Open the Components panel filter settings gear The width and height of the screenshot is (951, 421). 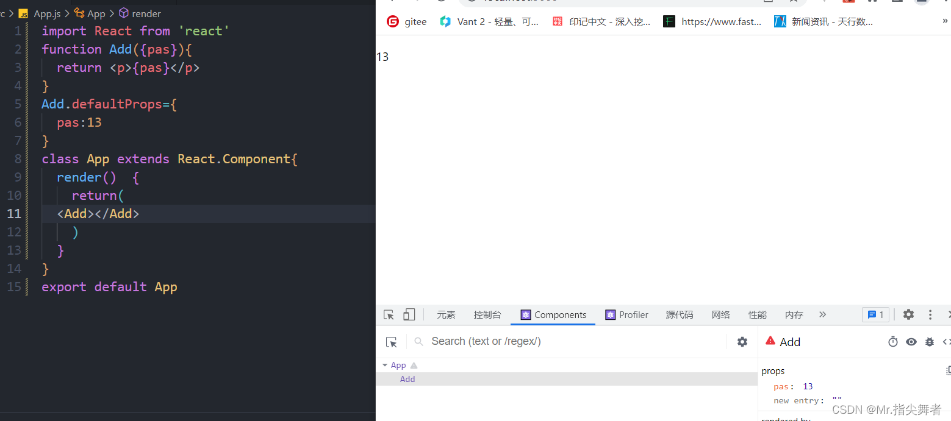click(x=742, y=342)
